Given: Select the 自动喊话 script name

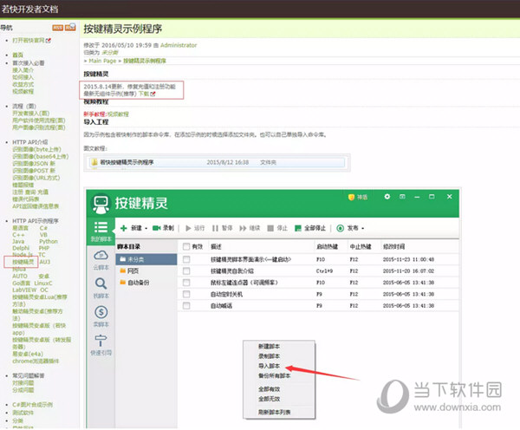Looking at the screenshot, I should 222,305.
